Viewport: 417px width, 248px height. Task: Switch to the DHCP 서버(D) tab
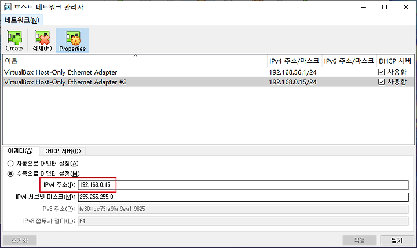(x=62, y=151)
